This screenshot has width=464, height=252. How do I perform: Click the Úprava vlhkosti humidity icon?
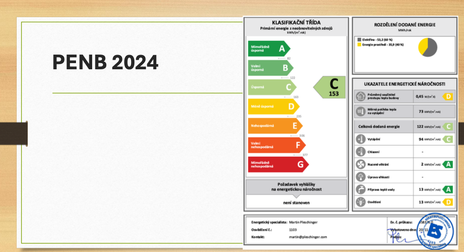(x=360, y=177)
